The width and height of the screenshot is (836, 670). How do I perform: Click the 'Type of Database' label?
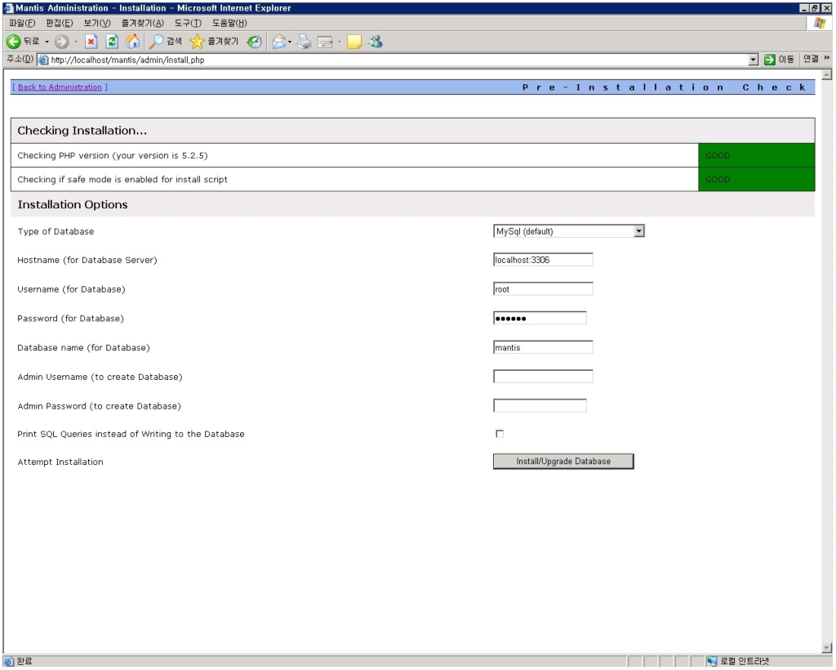coord(56,231)
